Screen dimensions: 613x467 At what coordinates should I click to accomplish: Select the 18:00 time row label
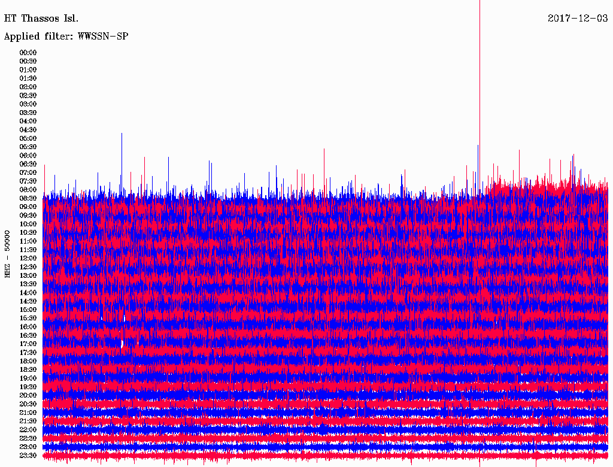click(x=28, y=361)
